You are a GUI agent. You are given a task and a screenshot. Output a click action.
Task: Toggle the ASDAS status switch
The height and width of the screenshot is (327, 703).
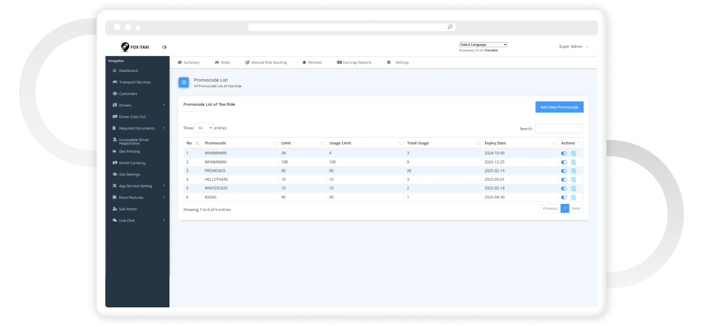point(564,197)
